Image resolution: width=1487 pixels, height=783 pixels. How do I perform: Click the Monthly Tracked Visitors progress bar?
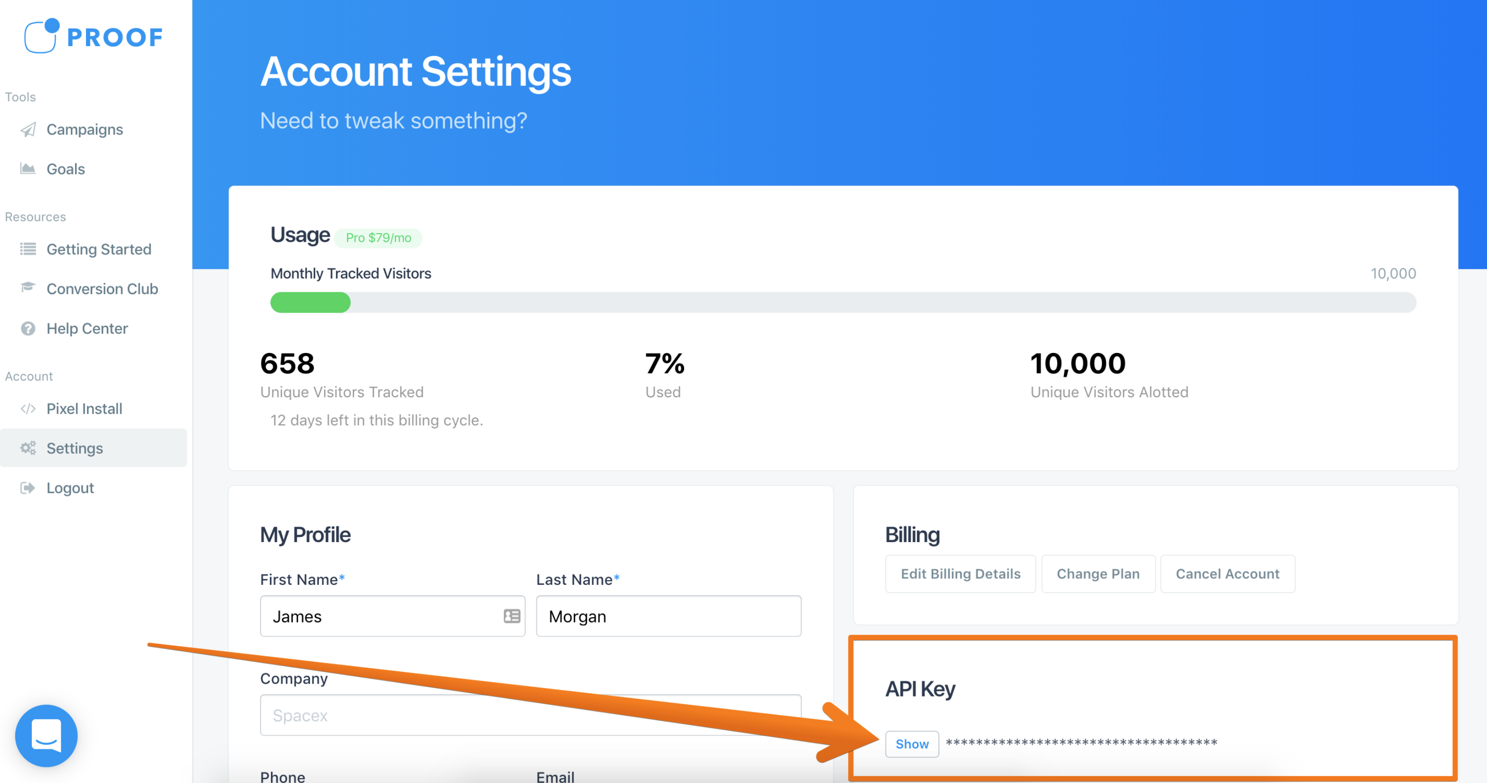pyautogui.click(x=843, y=302)
